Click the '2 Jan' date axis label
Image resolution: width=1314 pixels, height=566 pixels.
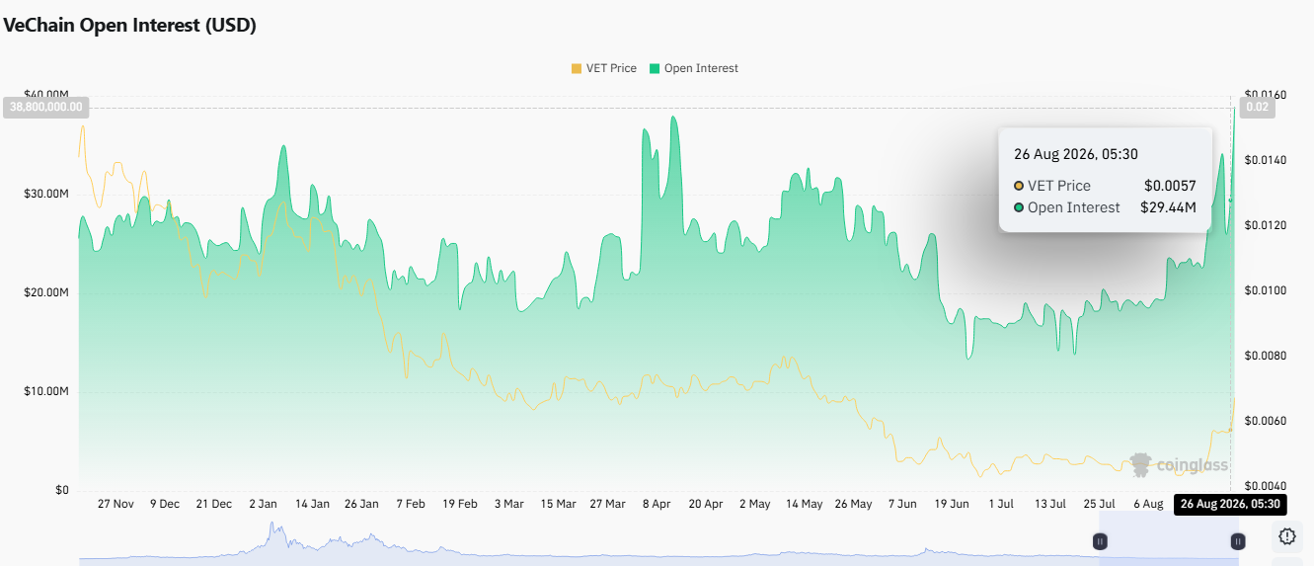click(x=264, y=504)
